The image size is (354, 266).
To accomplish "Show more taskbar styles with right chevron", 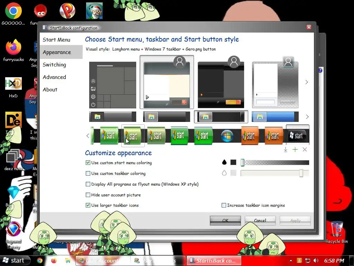I will point(307,117).
